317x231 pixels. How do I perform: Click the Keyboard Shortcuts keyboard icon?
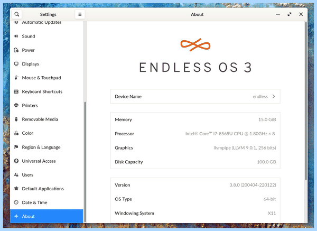tap(16, 91)
